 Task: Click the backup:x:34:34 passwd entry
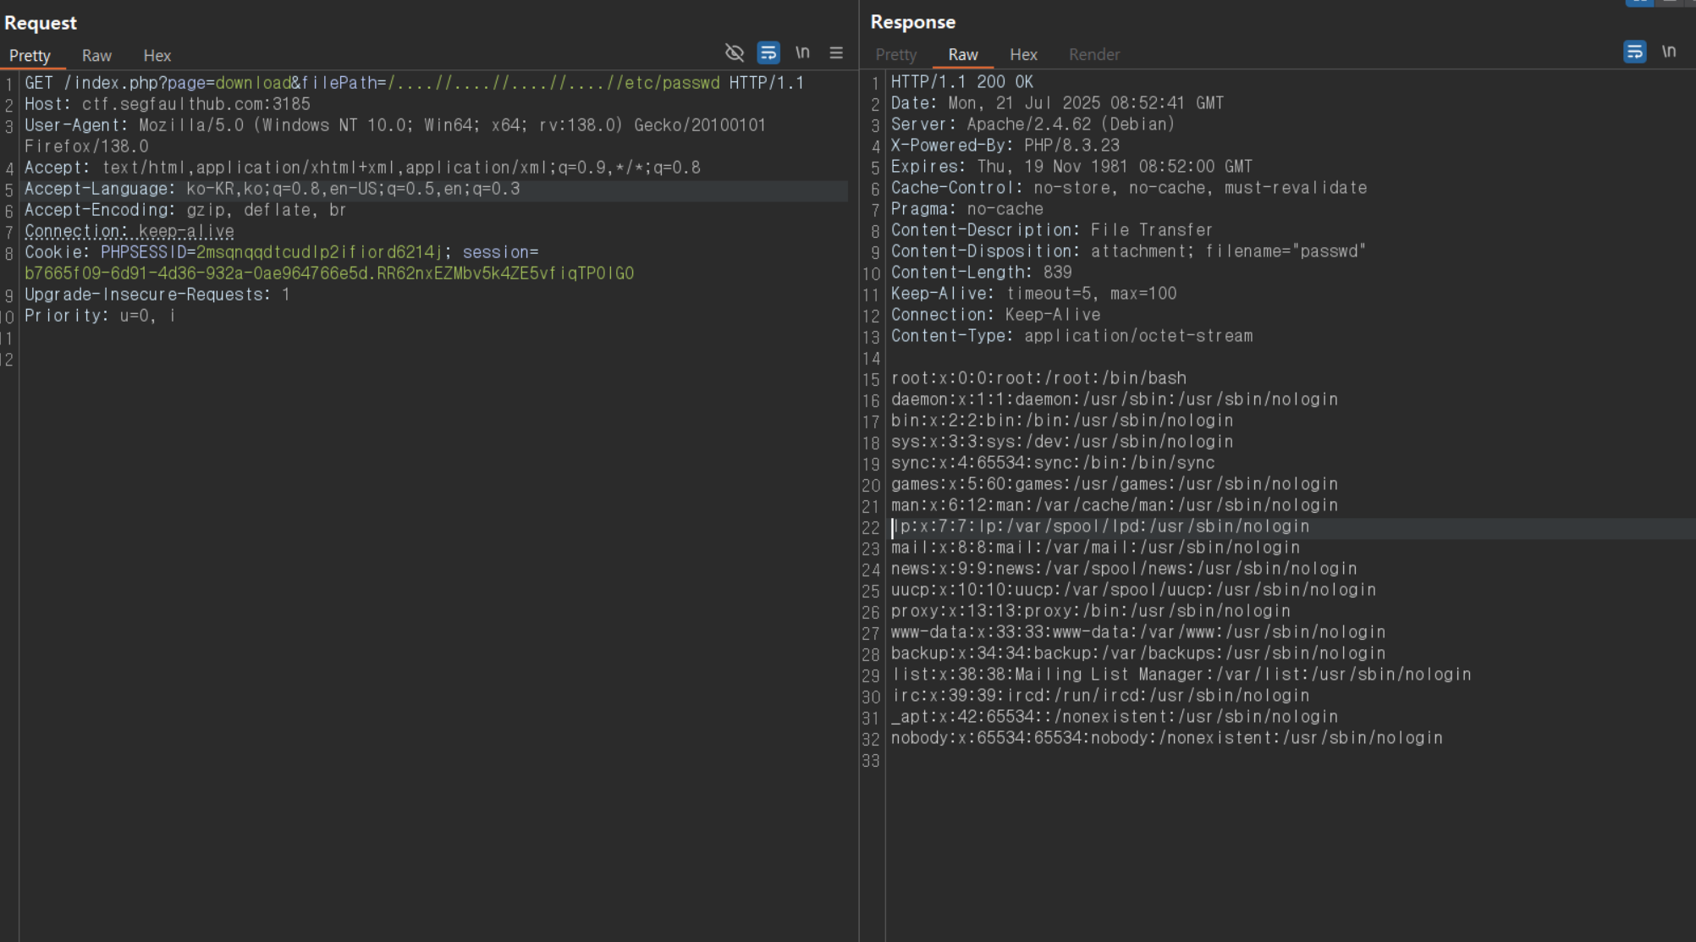click(1138, 653)
